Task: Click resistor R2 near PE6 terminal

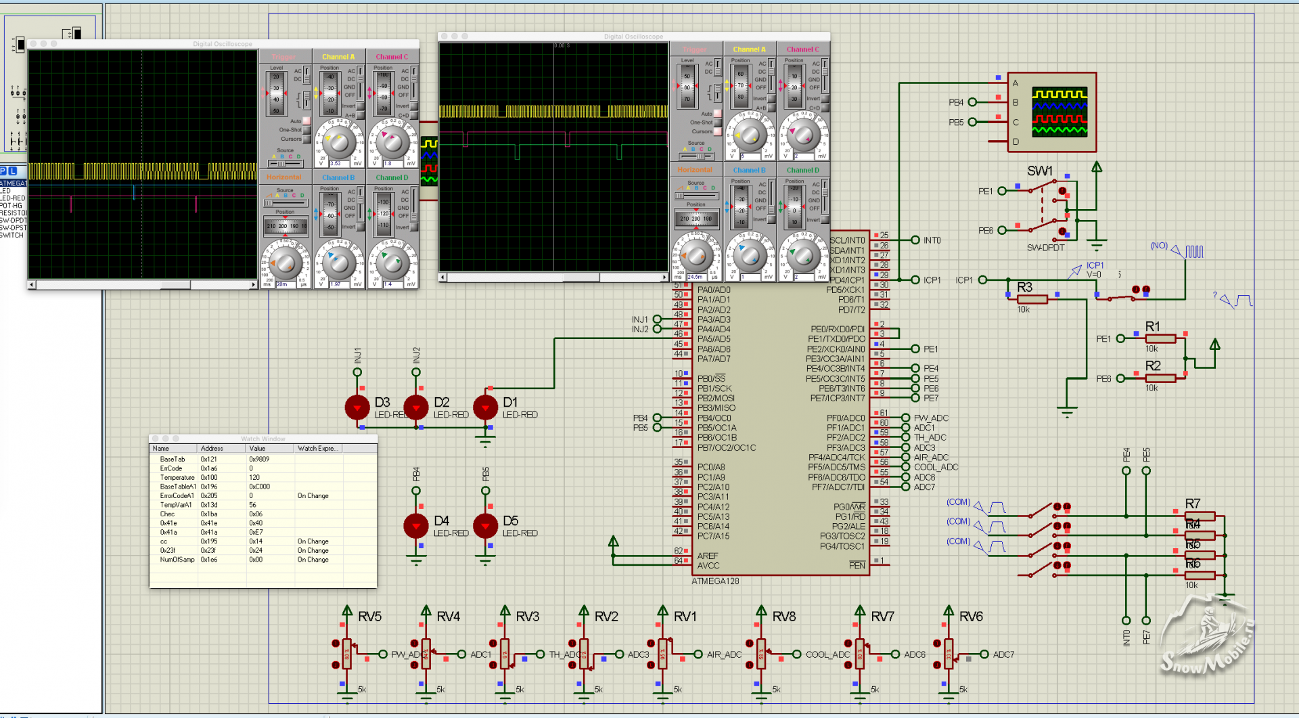Action: pos(1160,378)
